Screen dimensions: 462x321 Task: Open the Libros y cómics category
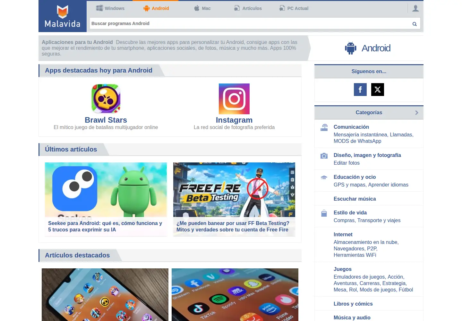pyautogui.click(x=353, y=304)
